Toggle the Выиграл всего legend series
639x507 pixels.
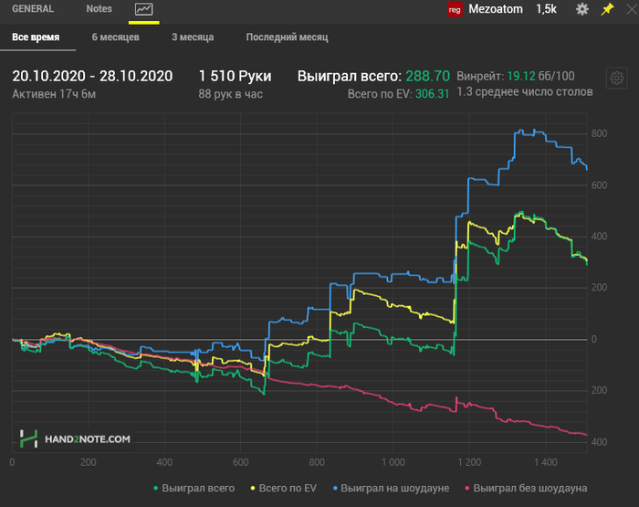coord(194,488)
